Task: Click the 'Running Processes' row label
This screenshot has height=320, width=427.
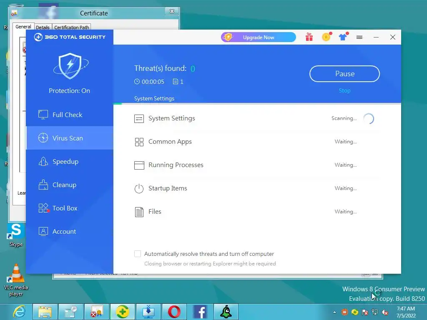Action: click(x=176, y=165)
